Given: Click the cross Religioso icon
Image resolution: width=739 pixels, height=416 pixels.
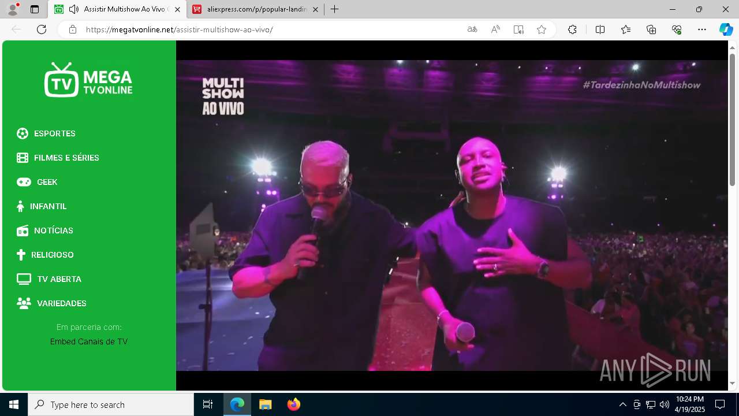Looking at the screenshot, I should click(x=21, y=255).
